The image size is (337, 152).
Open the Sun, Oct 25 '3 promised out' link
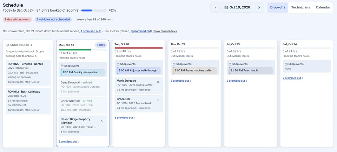click(x=141, y=31)
